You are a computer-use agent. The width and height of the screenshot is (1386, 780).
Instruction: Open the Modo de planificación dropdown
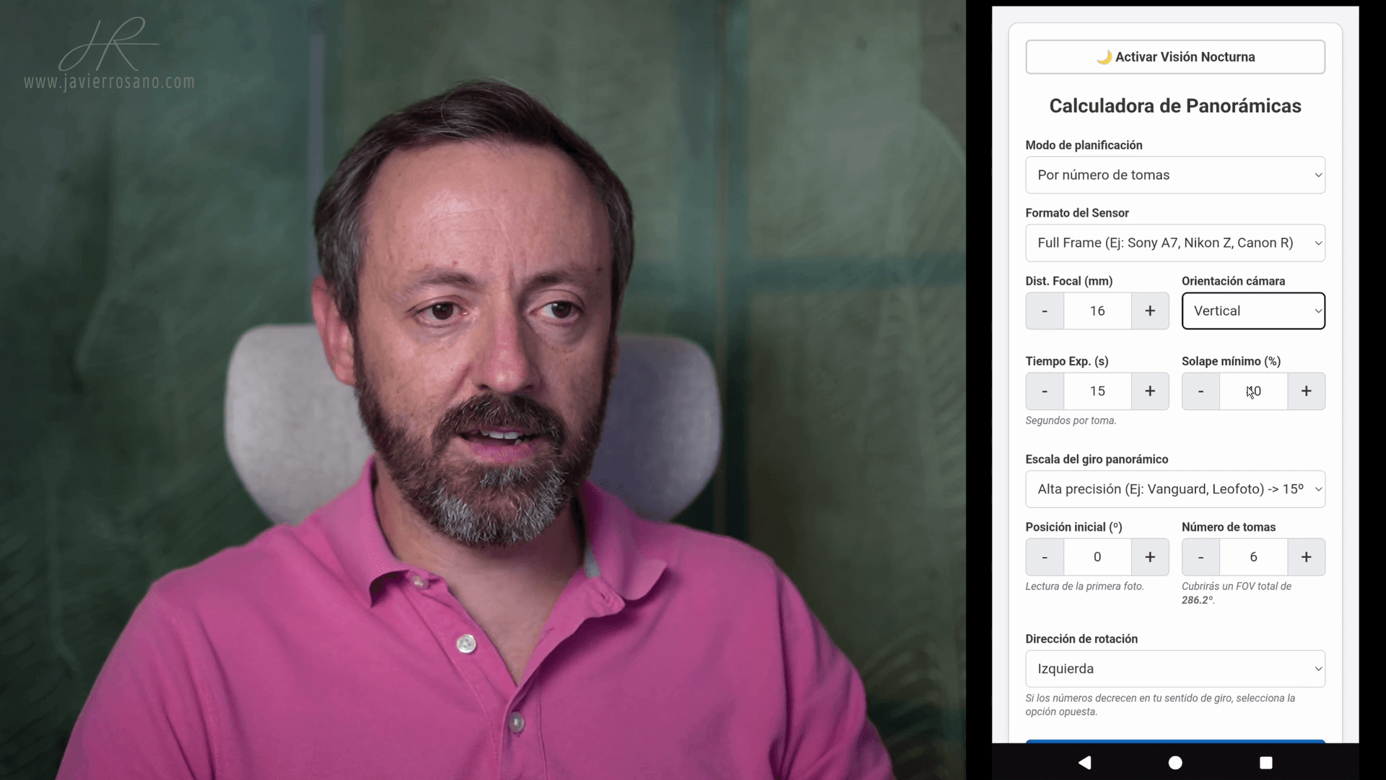[1175, 175]
